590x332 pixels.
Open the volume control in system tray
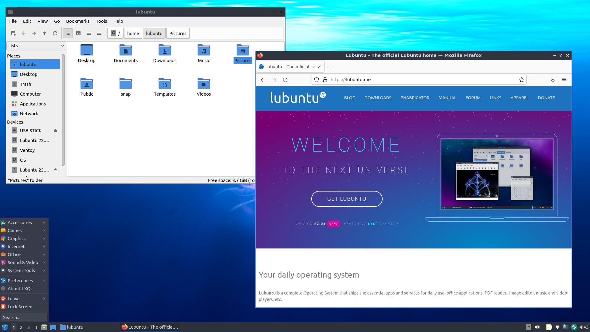(537, 327)
